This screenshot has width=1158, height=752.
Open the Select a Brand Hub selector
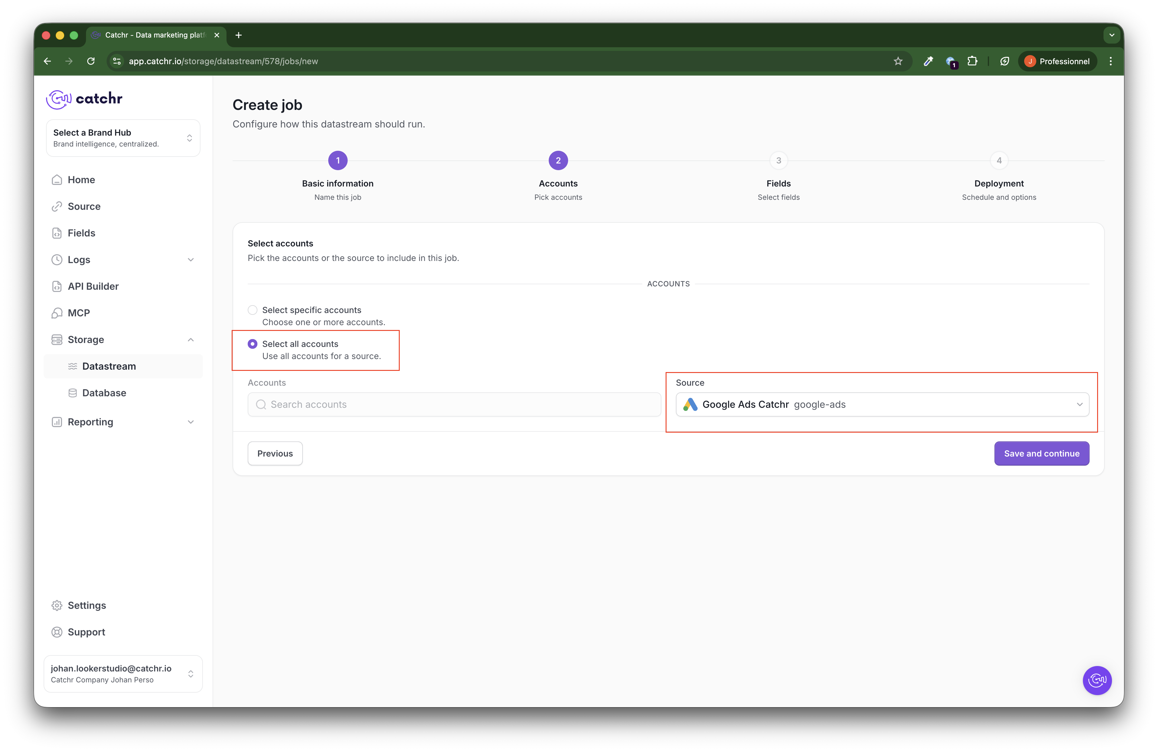click(x=123, y=138)
